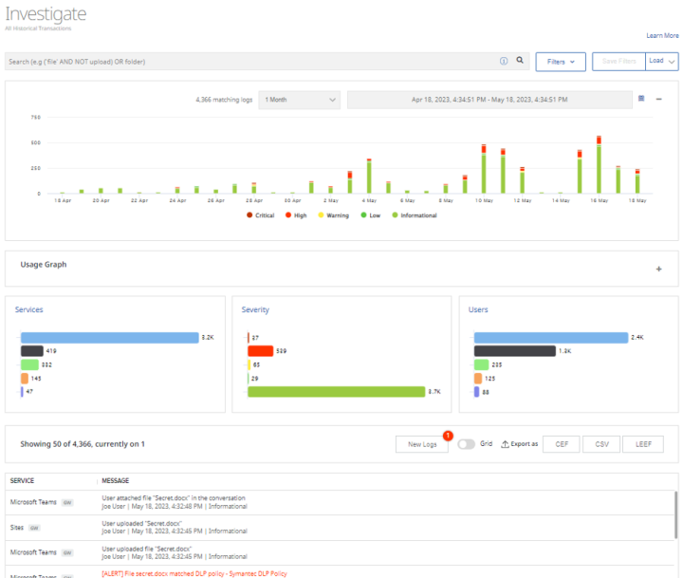Open the search info tooltip icon
This screenshot has height=578, width=683.
pos(504,61)
